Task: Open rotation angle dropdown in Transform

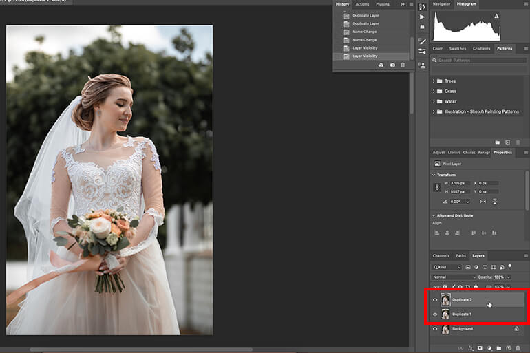Action: click(x=468, y=202)
